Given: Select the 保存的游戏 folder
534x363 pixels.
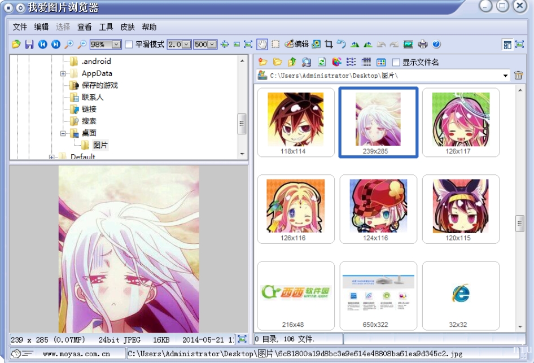Looking at the screenshot, I should 99,85.
